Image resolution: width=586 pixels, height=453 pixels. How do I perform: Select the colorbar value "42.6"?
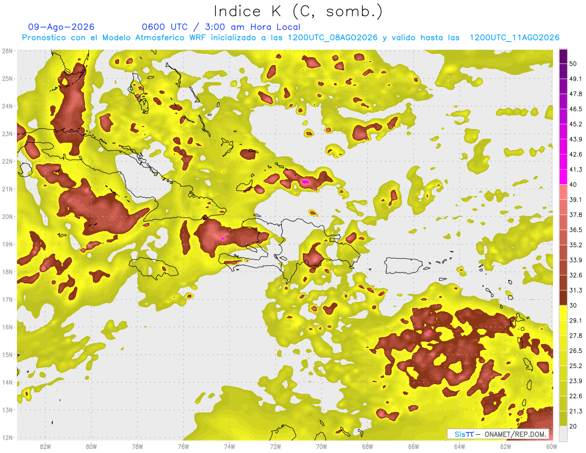(576, 154)
